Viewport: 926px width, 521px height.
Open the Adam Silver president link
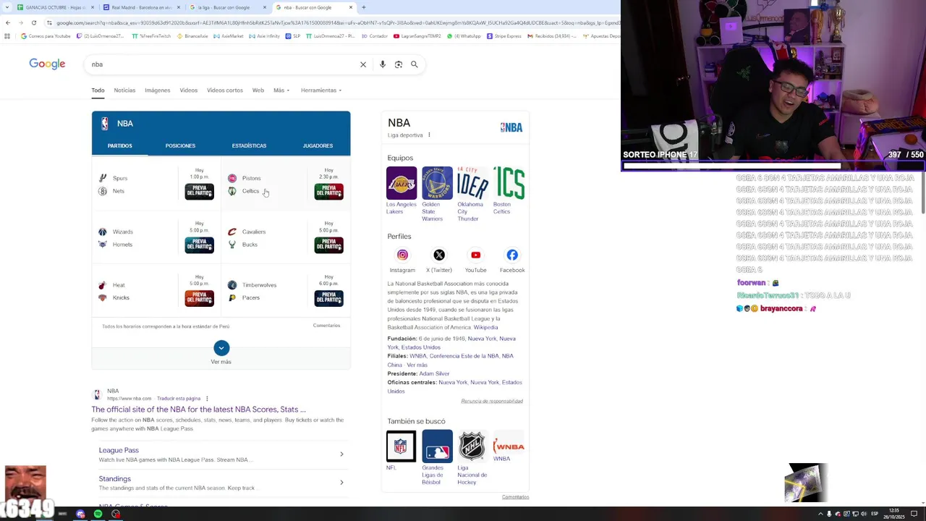[x=434, y=373]
